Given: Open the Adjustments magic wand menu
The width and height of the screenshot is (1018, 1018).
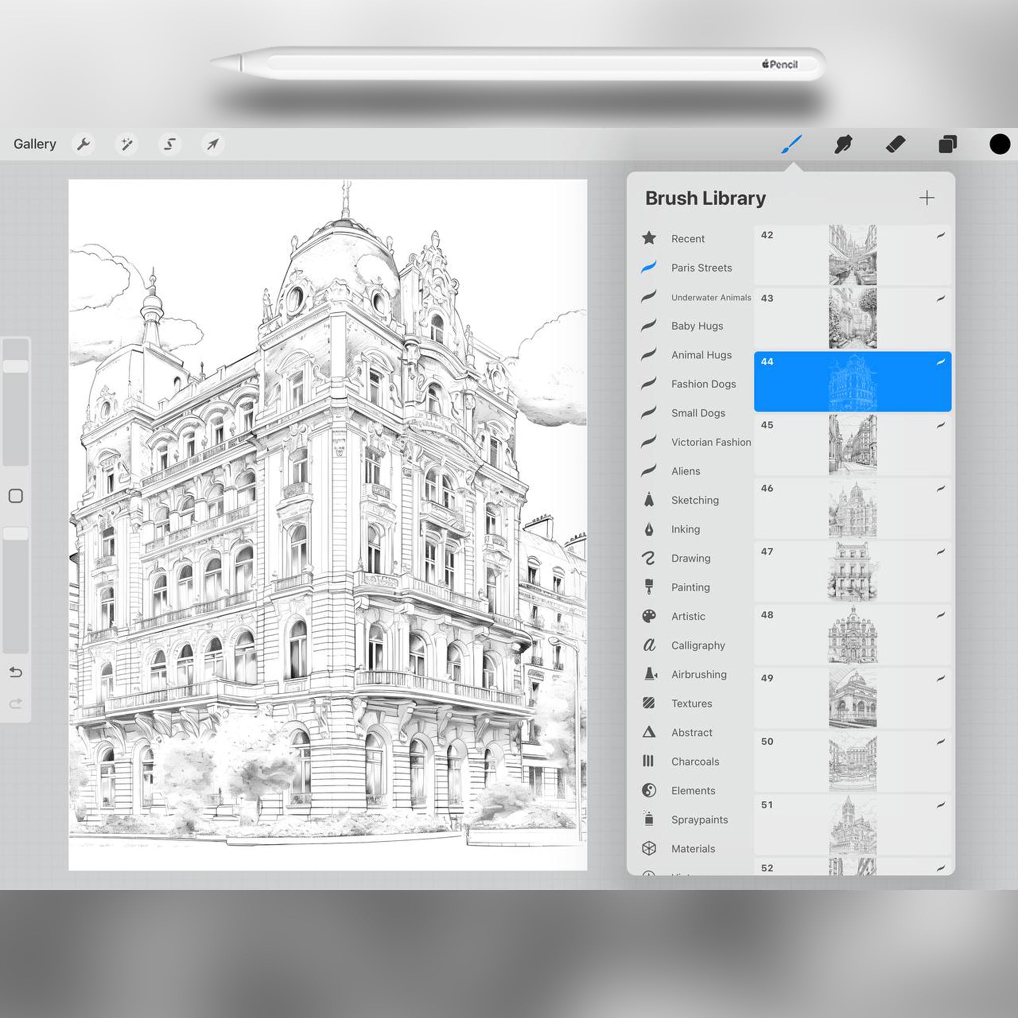Looking at the screenshot, I should (x=126, y=144).
